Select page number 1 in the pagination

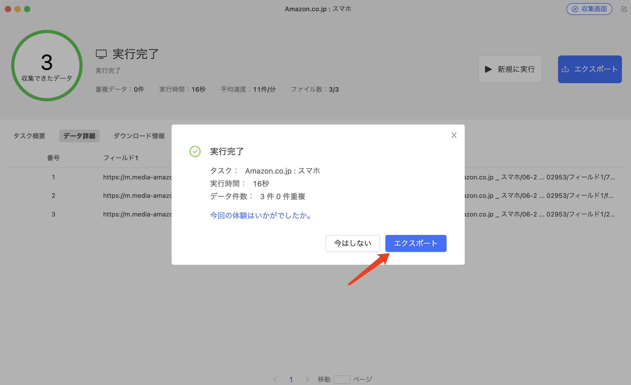click(291, 379)
